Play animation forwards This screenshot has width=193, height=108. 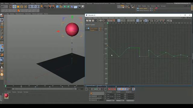96,89
